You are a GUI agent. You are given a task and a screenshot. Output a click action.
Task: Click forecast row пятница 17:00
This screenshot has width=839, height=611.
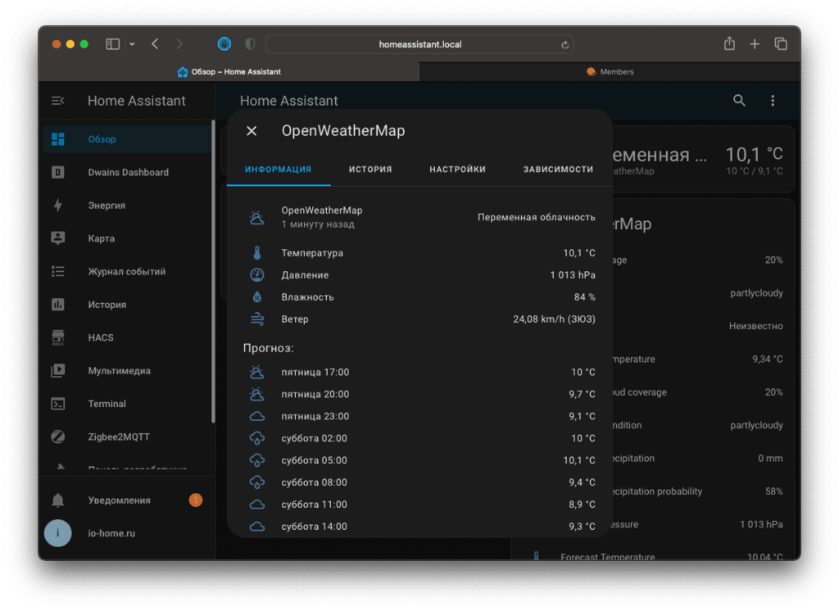click(419, 373)
